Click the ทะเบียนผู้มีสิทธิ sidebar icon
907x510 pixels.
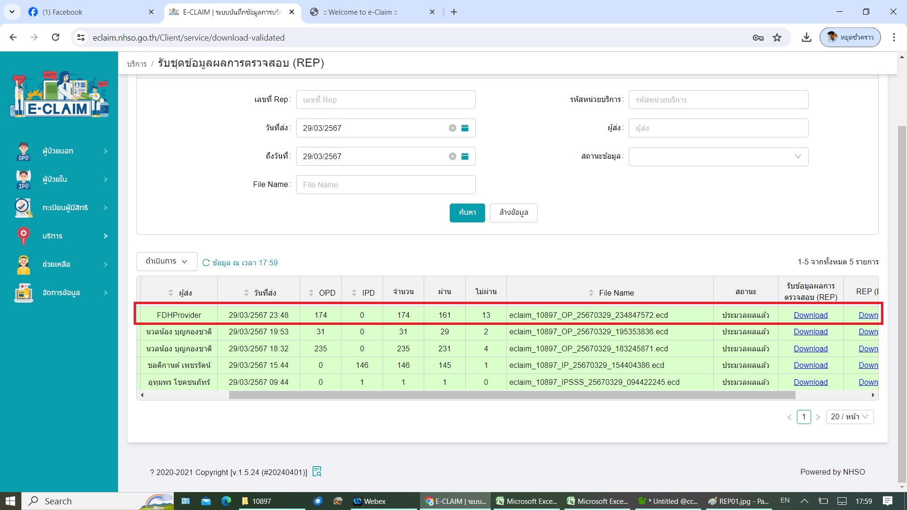(23, 208)
